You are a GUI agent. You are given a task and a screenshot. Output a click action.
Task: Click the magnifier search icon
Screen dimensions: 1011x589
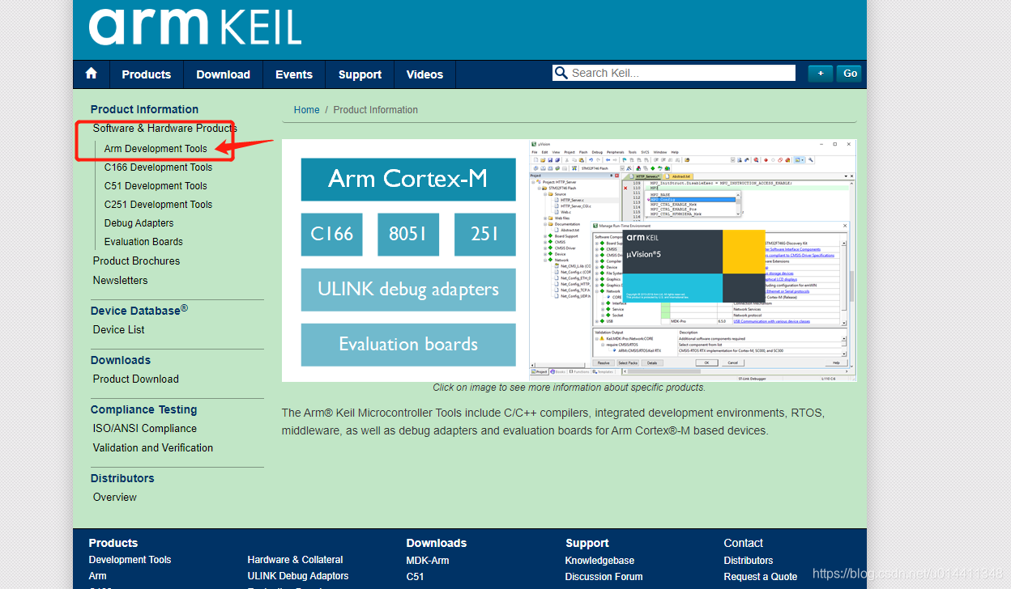[x=561, y=73]
